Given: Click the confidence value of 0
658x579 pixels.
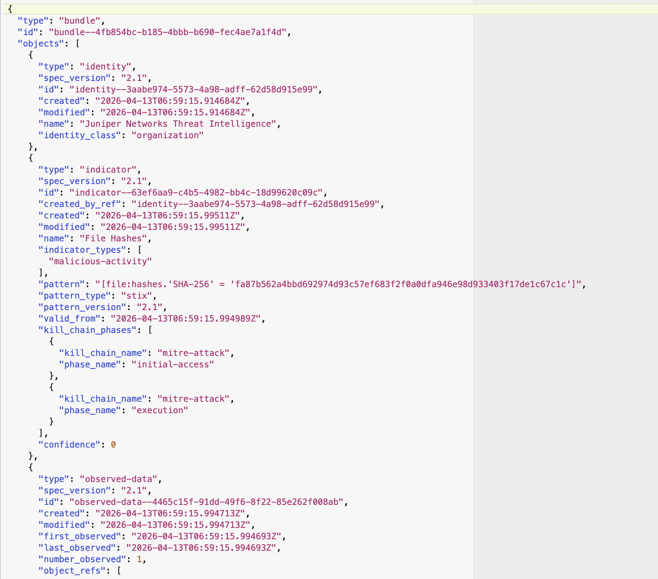Looking at the screenshot, I should click(x=113, y=444).
